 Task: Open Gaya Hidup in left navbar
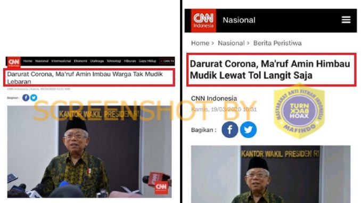pos(147,61)
